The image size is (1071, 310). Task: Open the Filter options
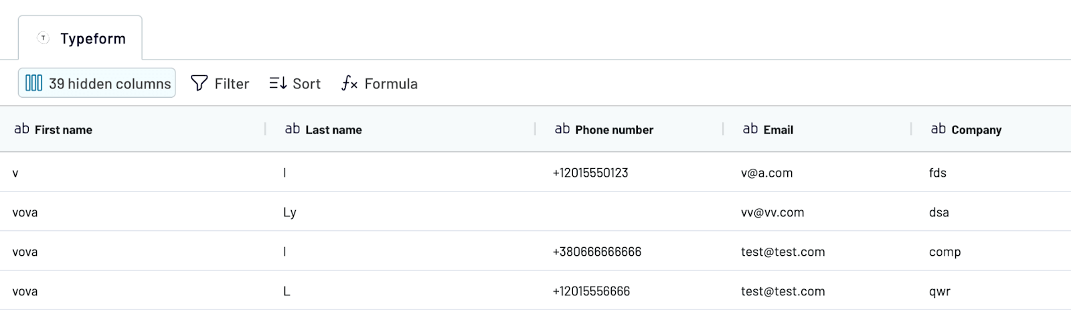pyautogui.click(x=220, y=83)
